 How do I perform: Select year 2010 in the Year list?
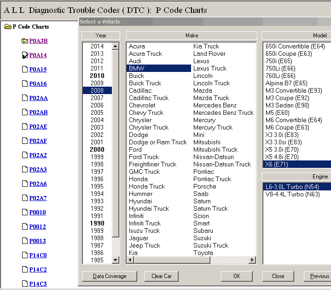point(97,76)
